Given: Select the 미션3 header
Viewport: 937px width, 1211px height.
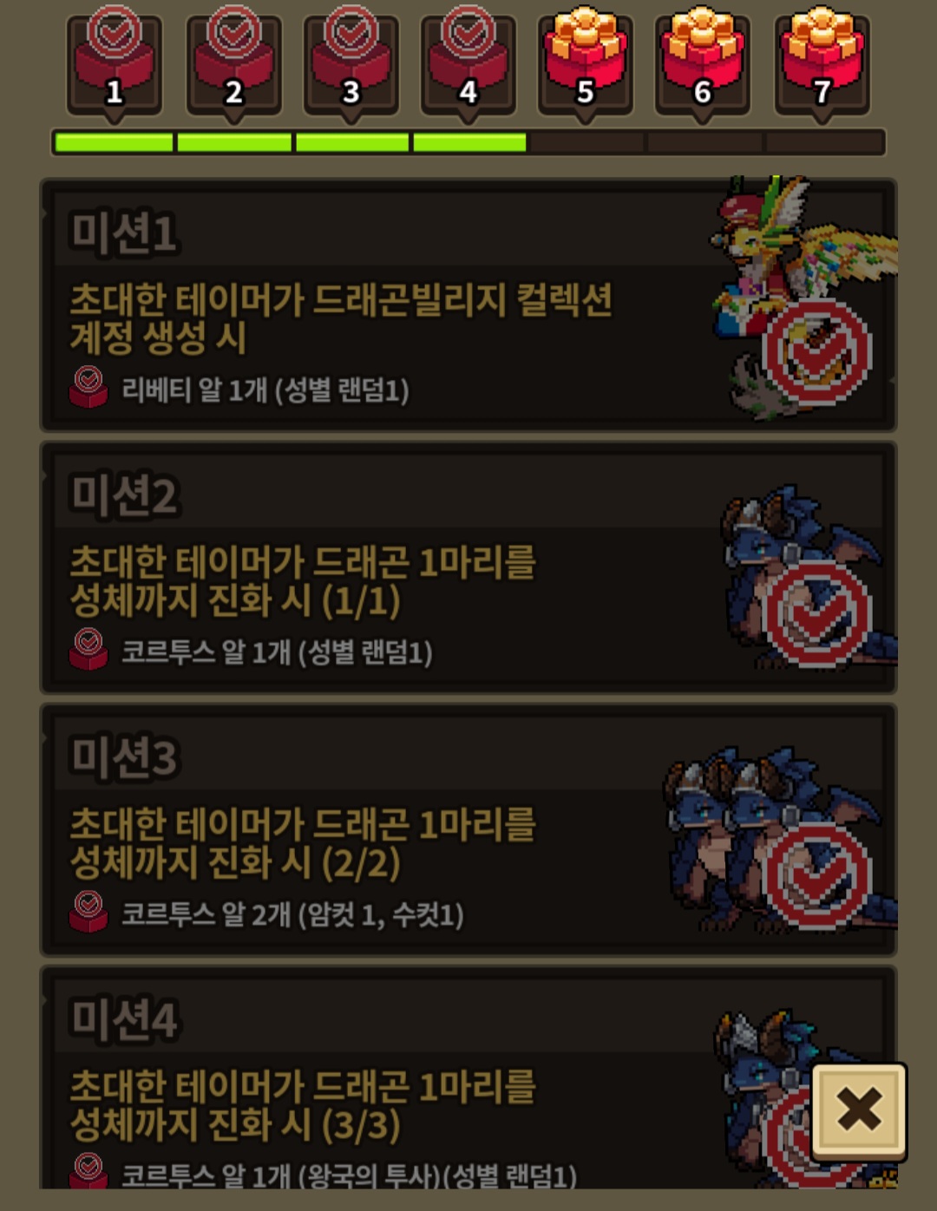Looking at the screenshot, I should point(124,757).
